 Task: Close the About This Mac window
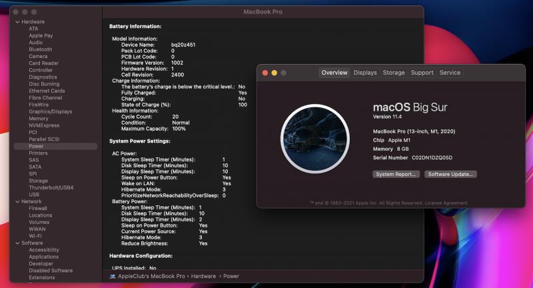265,73
